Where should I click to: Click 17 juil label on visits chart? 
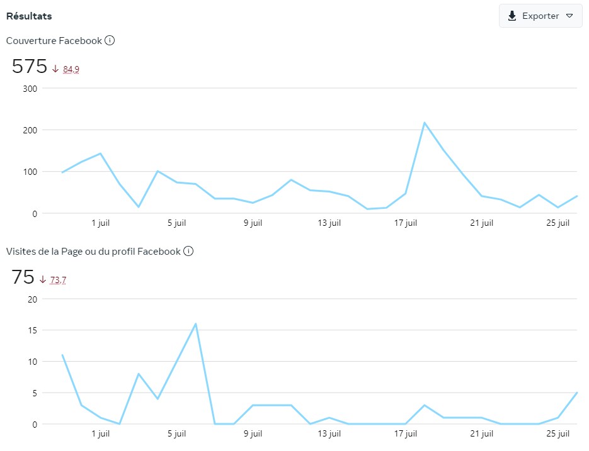(405, 434)
